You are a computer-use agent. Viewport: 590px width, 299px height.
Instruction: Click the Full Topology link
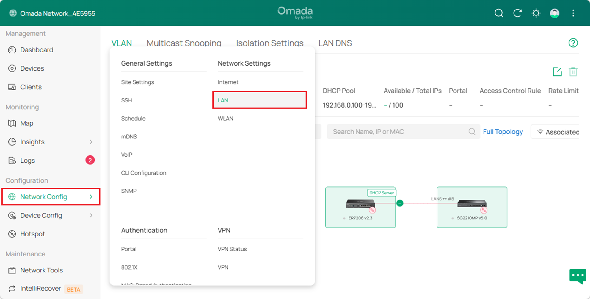[x=503, y=132]
